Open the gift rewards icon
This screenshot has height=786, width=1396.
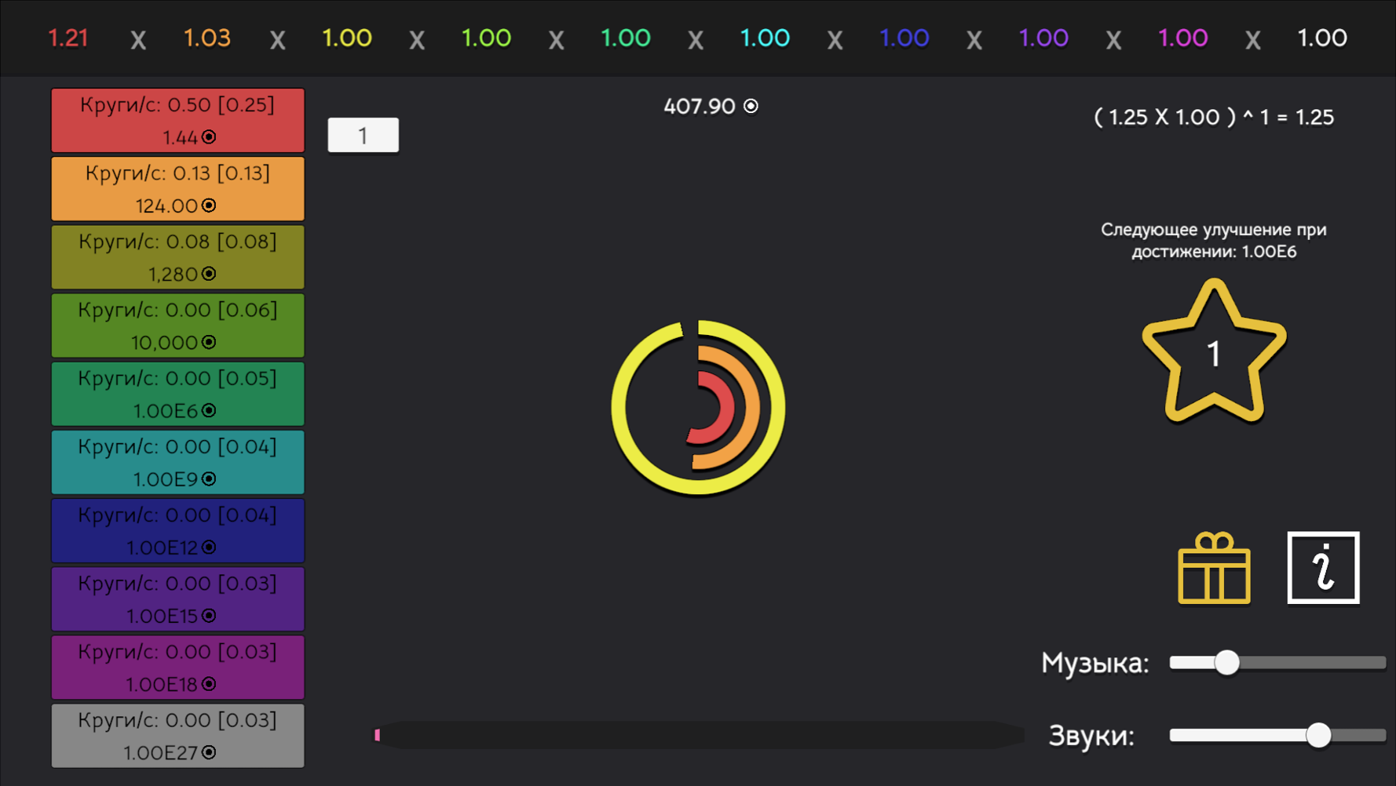1213,568
